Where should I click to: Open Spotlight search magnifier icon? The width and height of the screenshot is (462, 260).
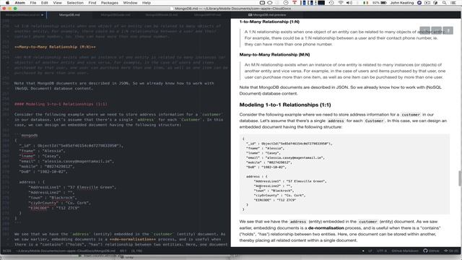[x=444, y=3]
